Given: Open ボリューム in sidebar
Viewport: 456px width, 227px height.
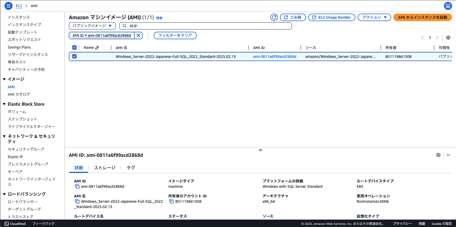Looking at the screenshot, I should [17, 111].
